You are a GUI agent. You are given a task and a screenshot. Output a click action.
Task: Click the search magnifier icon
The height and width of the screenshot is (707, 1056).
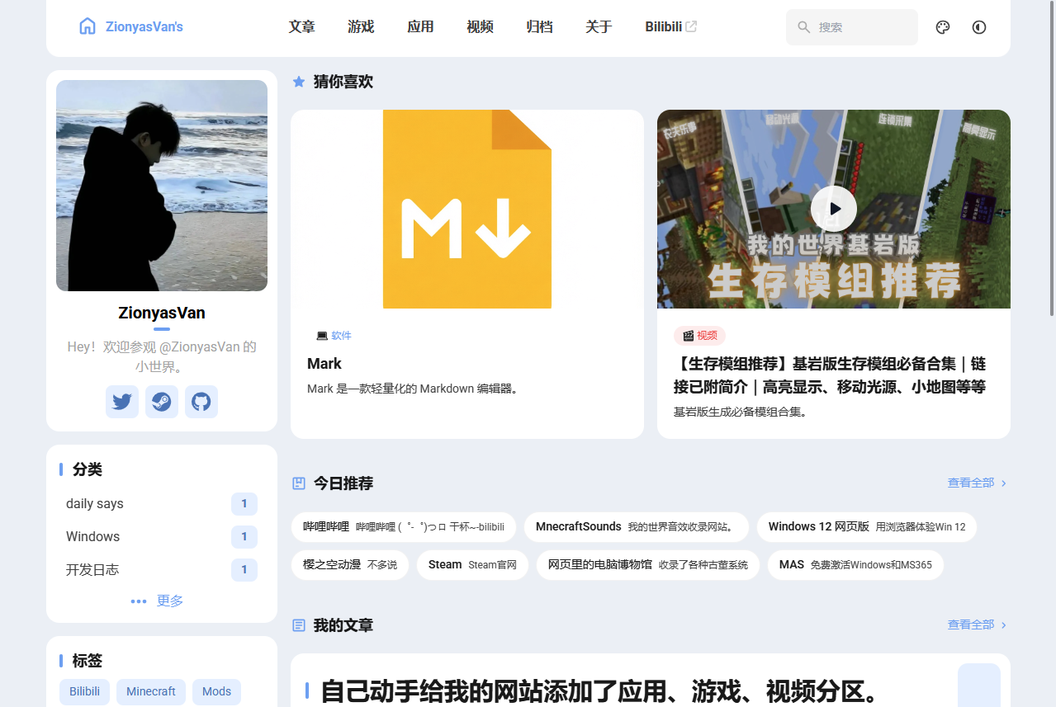[804, 27]
